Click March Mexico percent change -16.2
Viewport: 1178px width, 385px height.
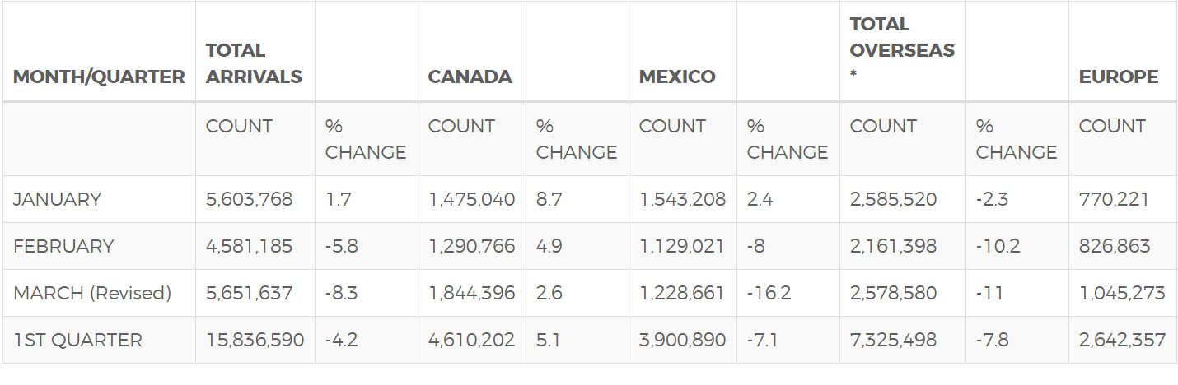coord(769,294)
